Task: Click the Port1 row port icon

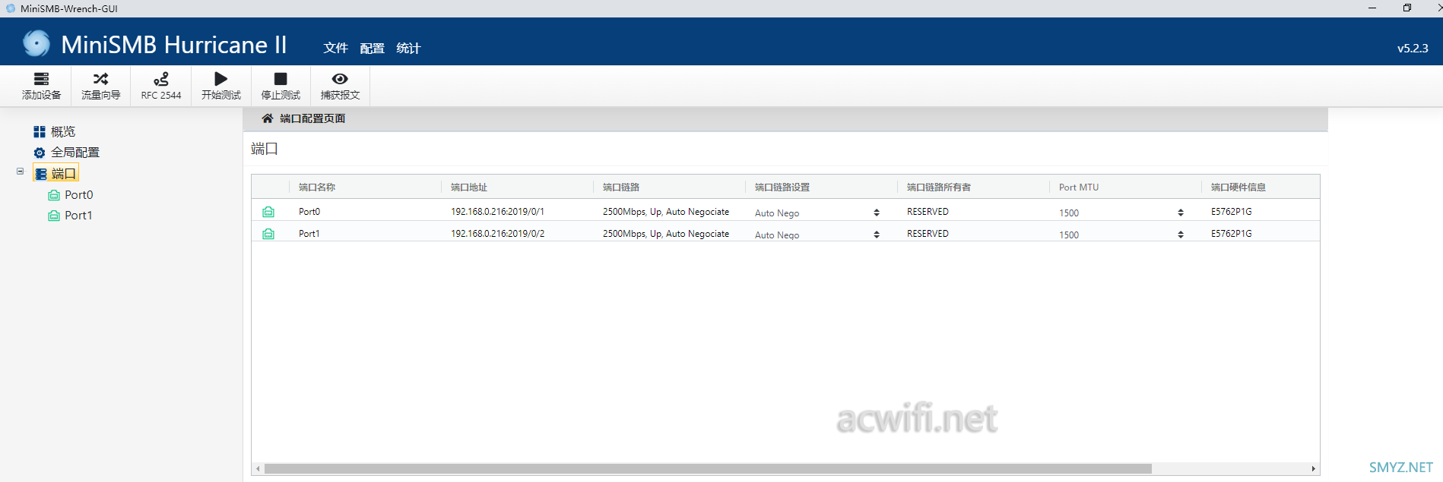Action: coord(268,234)
